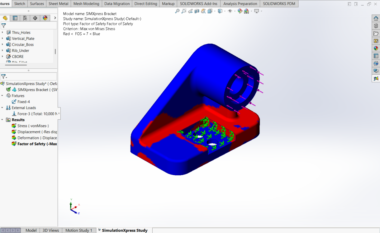Open the Design Library in the task pane
Image resolution: width=380 pixels, height=233 pixels.
point(376,26)
